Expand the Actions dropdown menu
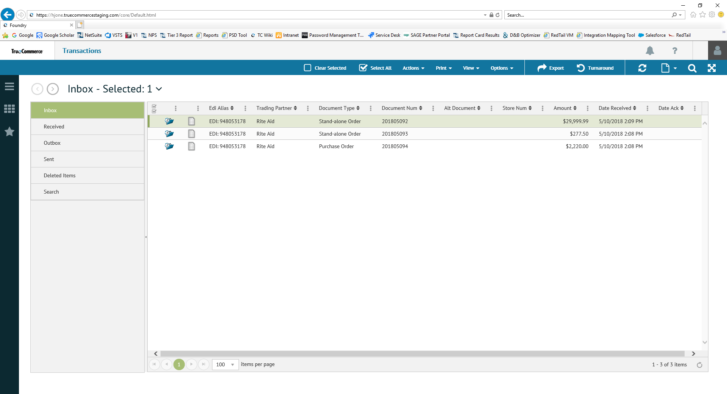Viewport: 727px width, 394px height. 413,68
